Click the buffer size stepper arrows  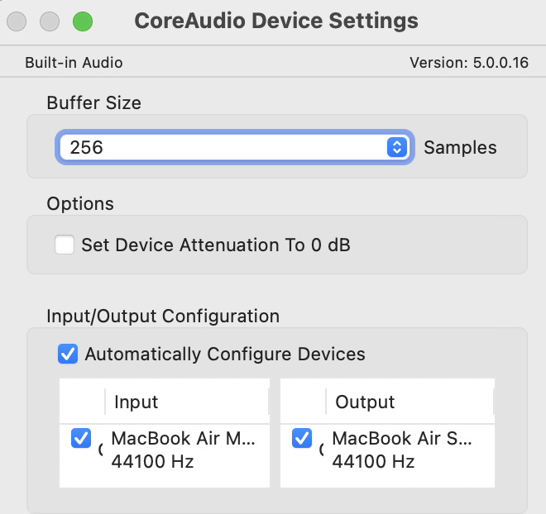397,148
